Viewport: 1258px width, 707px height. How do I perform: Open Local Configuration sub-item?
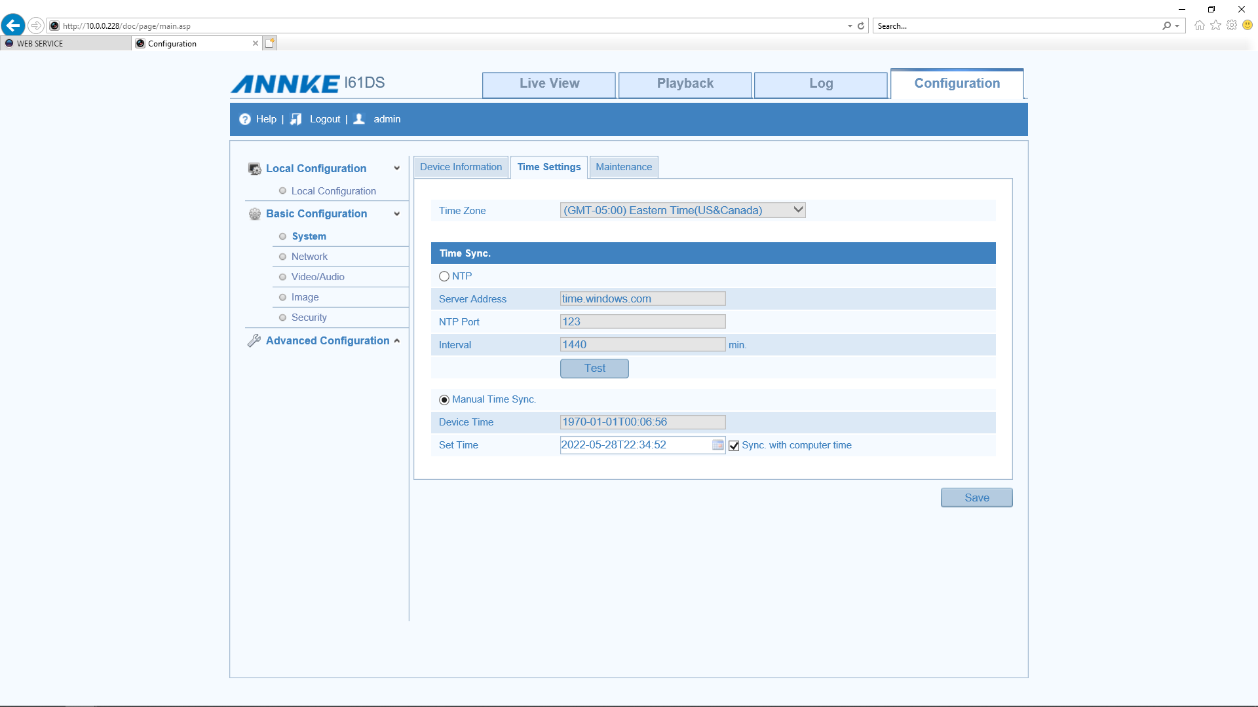click(334, 191)
